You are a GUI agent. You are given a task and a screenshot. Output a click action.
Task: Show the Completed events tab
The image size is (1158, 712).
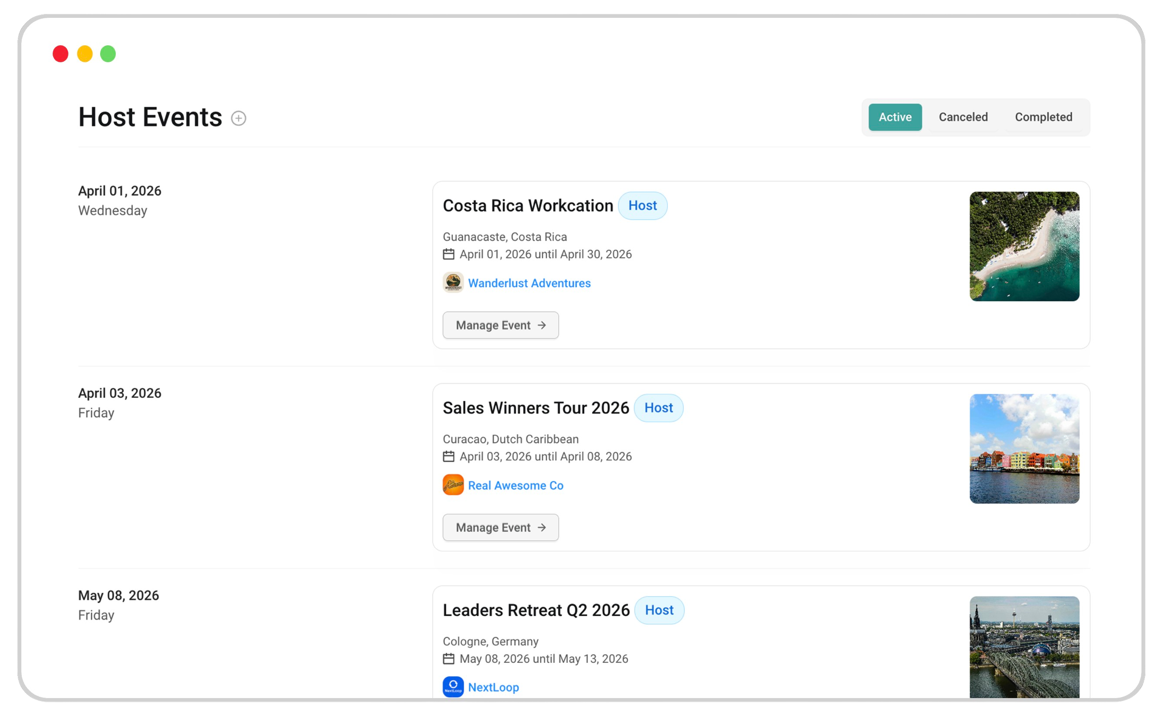pyautogui.click(x=1043, y=117)
